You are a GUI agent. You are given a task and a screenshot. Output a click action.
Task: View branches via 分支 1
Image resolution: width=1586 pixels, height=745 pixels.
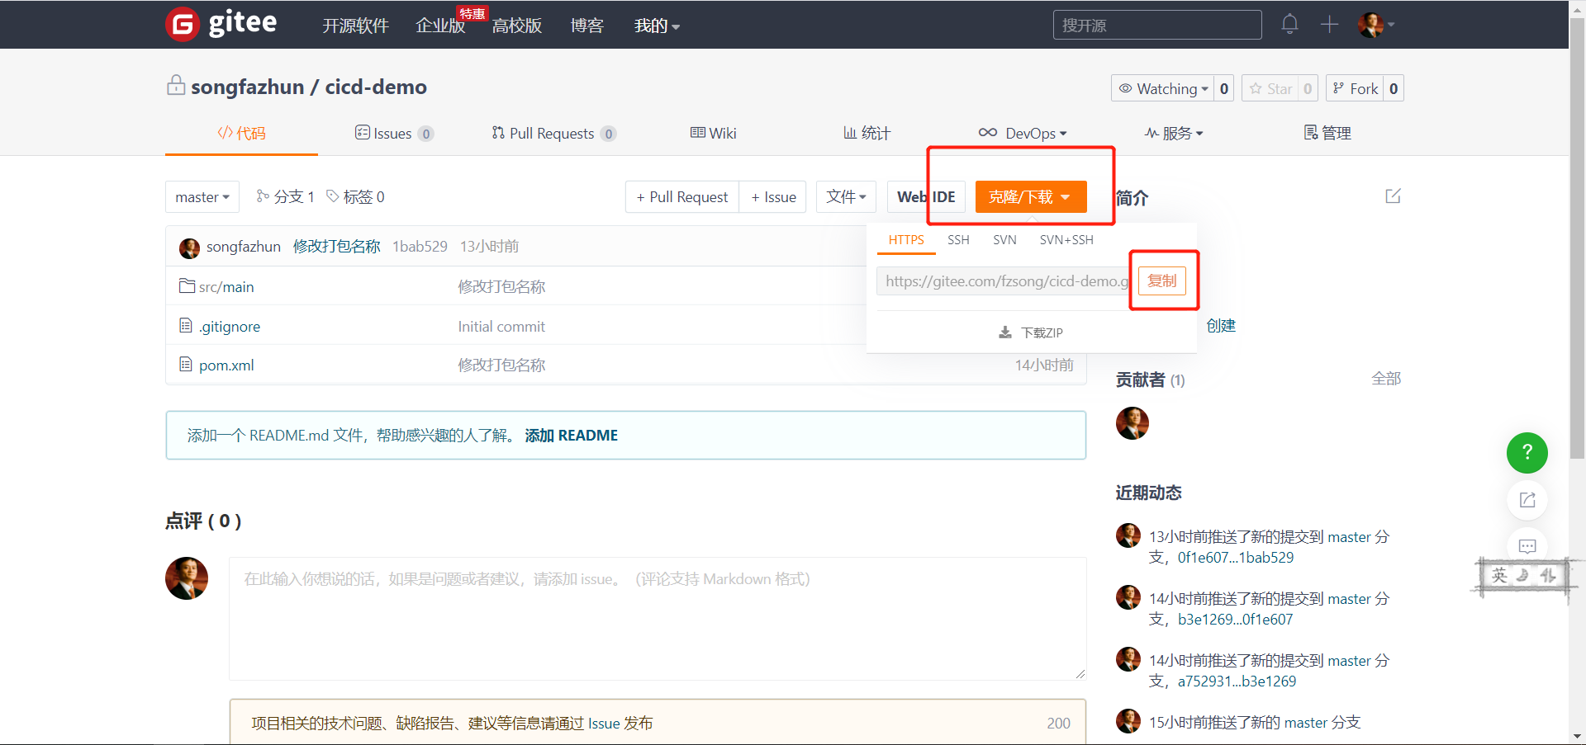pyautogui.click(x=285, y=196)
